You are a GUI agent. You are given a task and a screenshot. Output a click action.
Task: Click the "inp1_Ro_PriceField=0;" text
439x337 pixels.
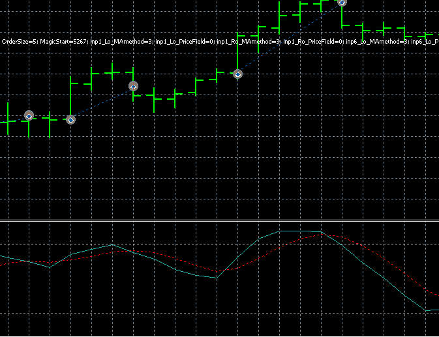point(314,42)
